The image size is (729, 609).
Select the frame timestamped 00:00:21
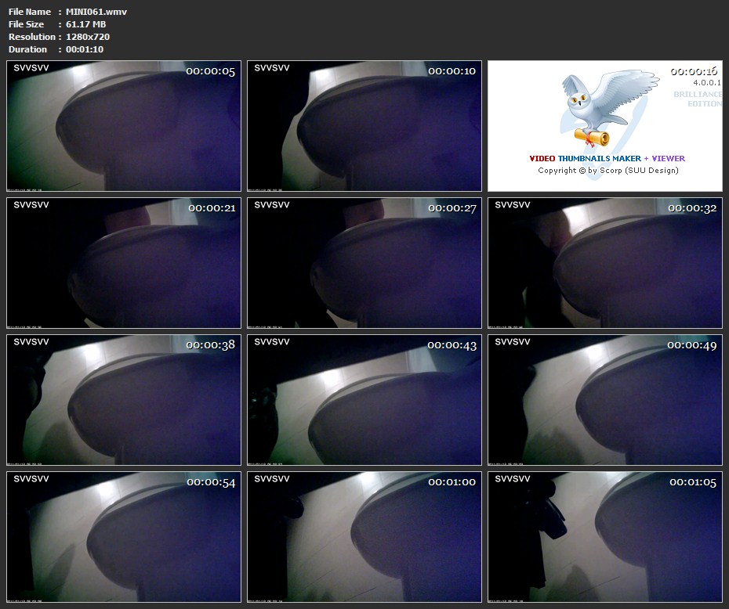click(124, 263)
